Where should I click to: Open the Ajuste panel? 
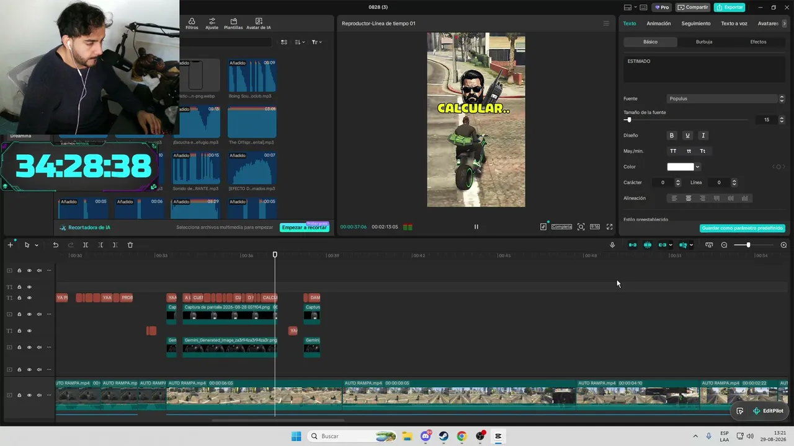tap(212, 24)
